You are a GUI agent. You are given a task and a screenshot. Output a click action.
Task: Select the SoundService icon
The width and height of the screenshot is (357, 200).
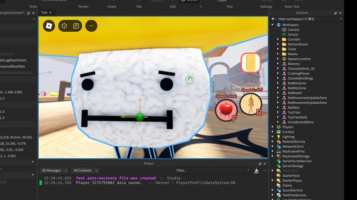[278, 190]
